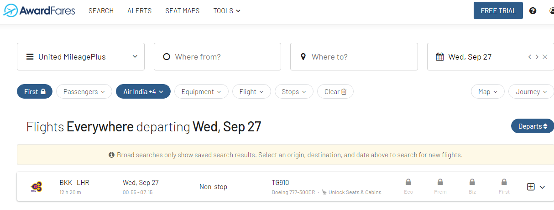The image size is (554, 210).
Task: Click the Thai Airways logo
Action: pos(37,187)
